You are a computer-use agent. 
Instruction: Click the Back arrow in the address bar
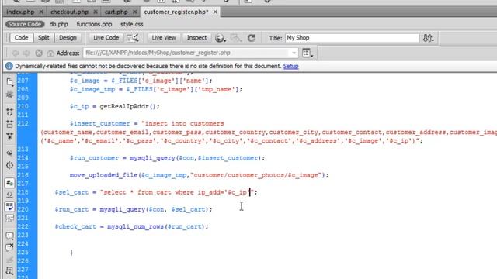point(15,53)
